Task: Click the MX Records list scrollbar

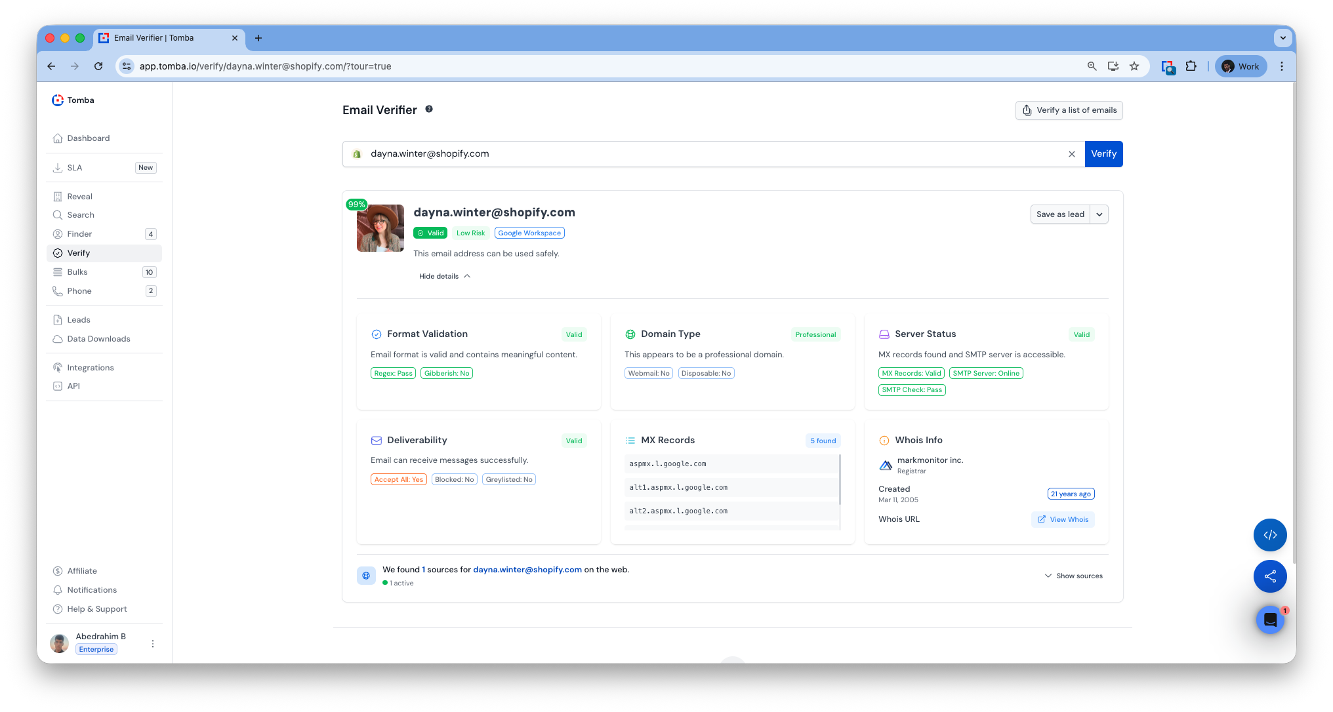Action: click(x=840, y=479)
